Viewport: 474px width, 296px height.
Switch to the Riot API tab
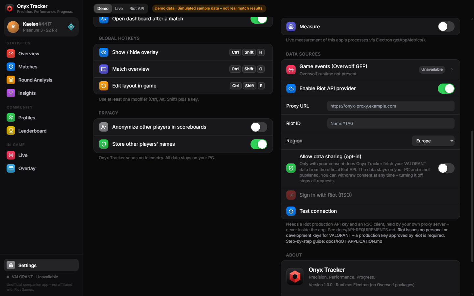coord(137,9)
